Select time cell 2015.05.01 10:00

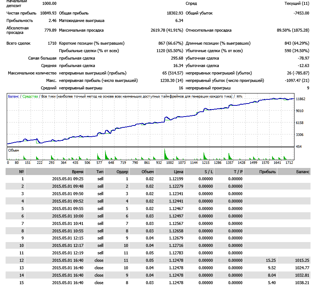68,216
